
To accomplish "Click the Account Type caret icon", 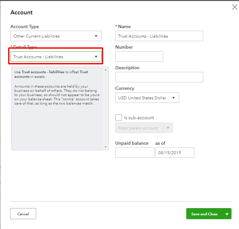I will pyautogui.click(x=96, y=36).
